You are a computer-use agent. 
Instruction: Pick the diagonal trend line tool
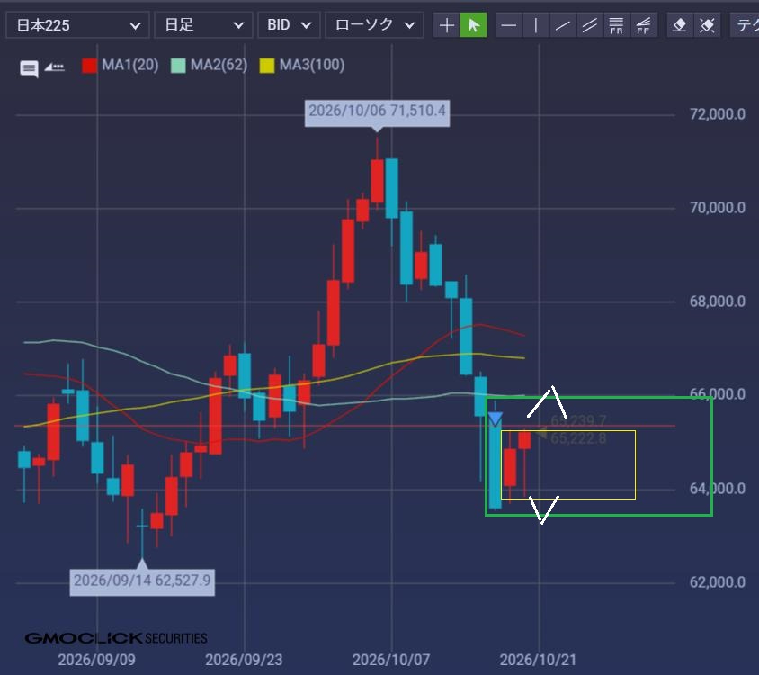562,24
